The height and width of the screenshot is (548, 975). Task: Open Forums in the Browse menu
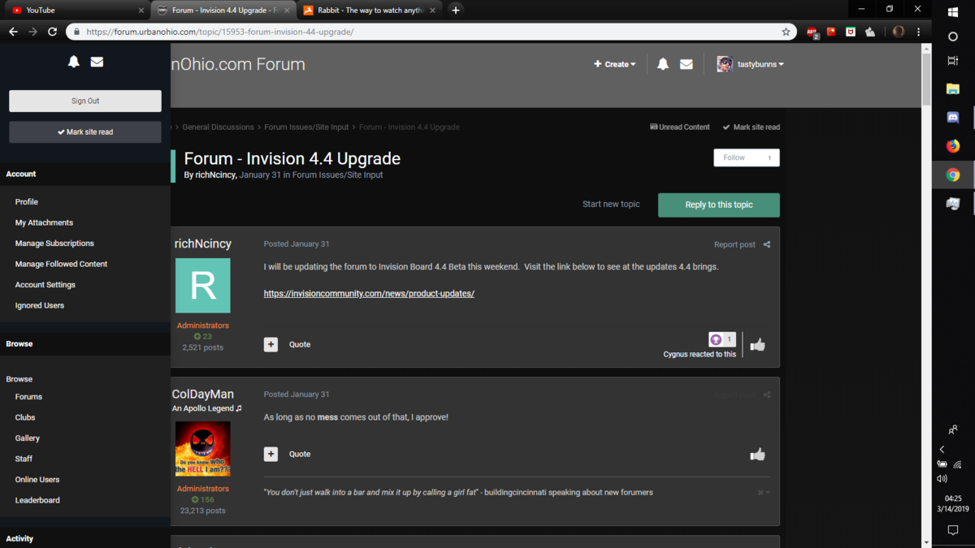pyautogui.click(x=28, y=397)
